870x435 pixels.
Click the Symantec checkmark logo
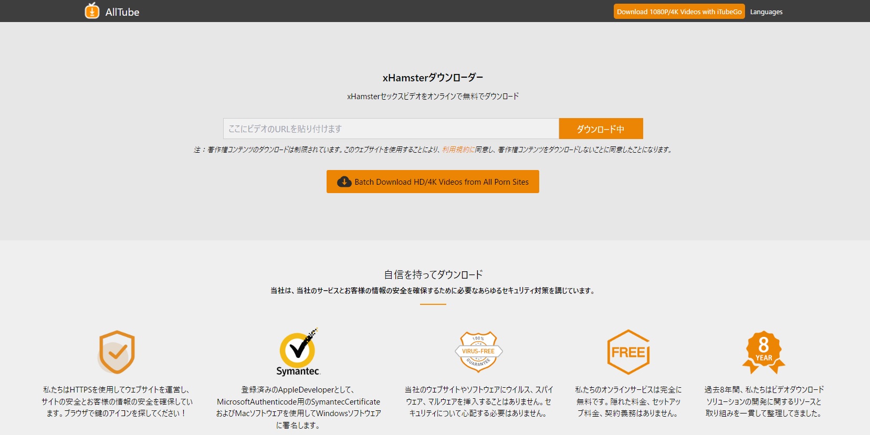298,352
